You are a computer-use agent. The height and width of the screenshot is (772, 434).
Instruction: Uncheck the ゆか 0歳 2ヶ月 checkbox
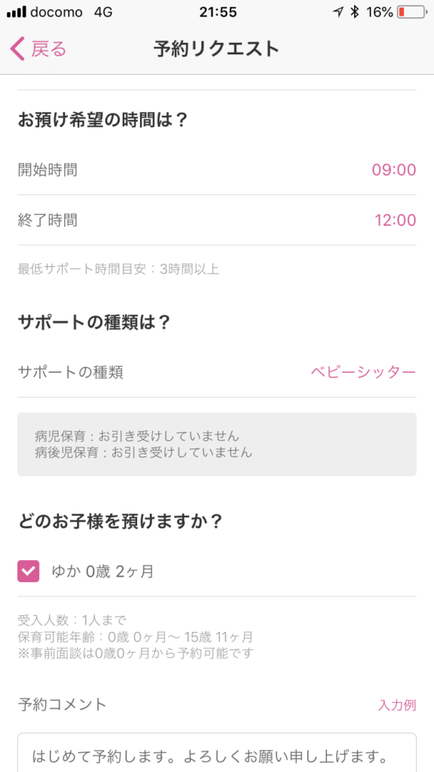[28, 571]
